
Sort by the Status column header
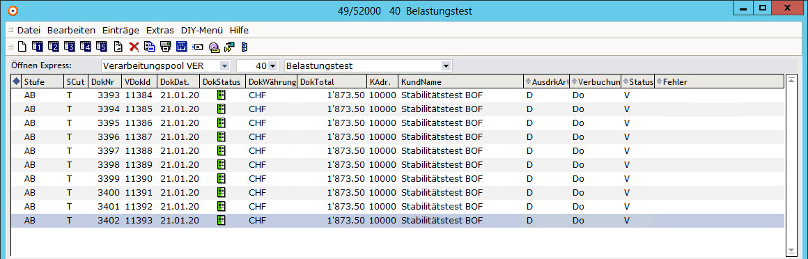[637, 81]
